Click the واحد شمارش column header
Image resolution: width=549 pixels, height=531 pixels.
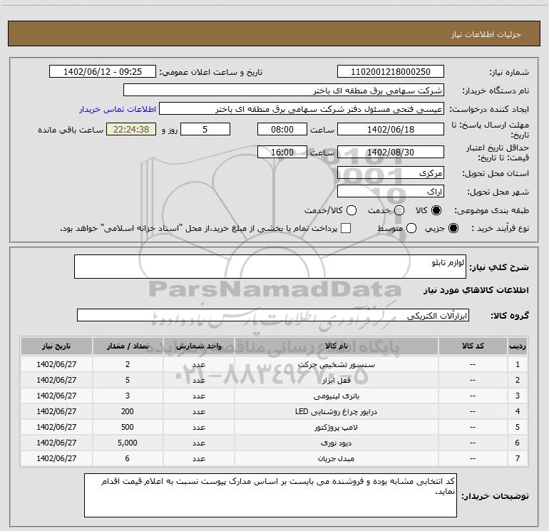coord(198,346)
